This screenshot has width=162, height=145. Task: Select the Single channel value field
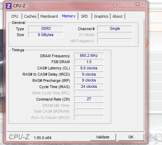(x=115, y=28)
